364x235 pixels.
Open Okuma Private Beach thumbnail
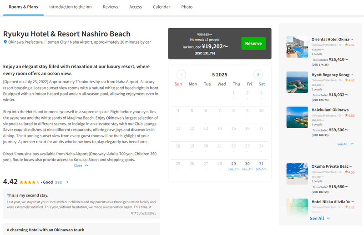[297, 174]
